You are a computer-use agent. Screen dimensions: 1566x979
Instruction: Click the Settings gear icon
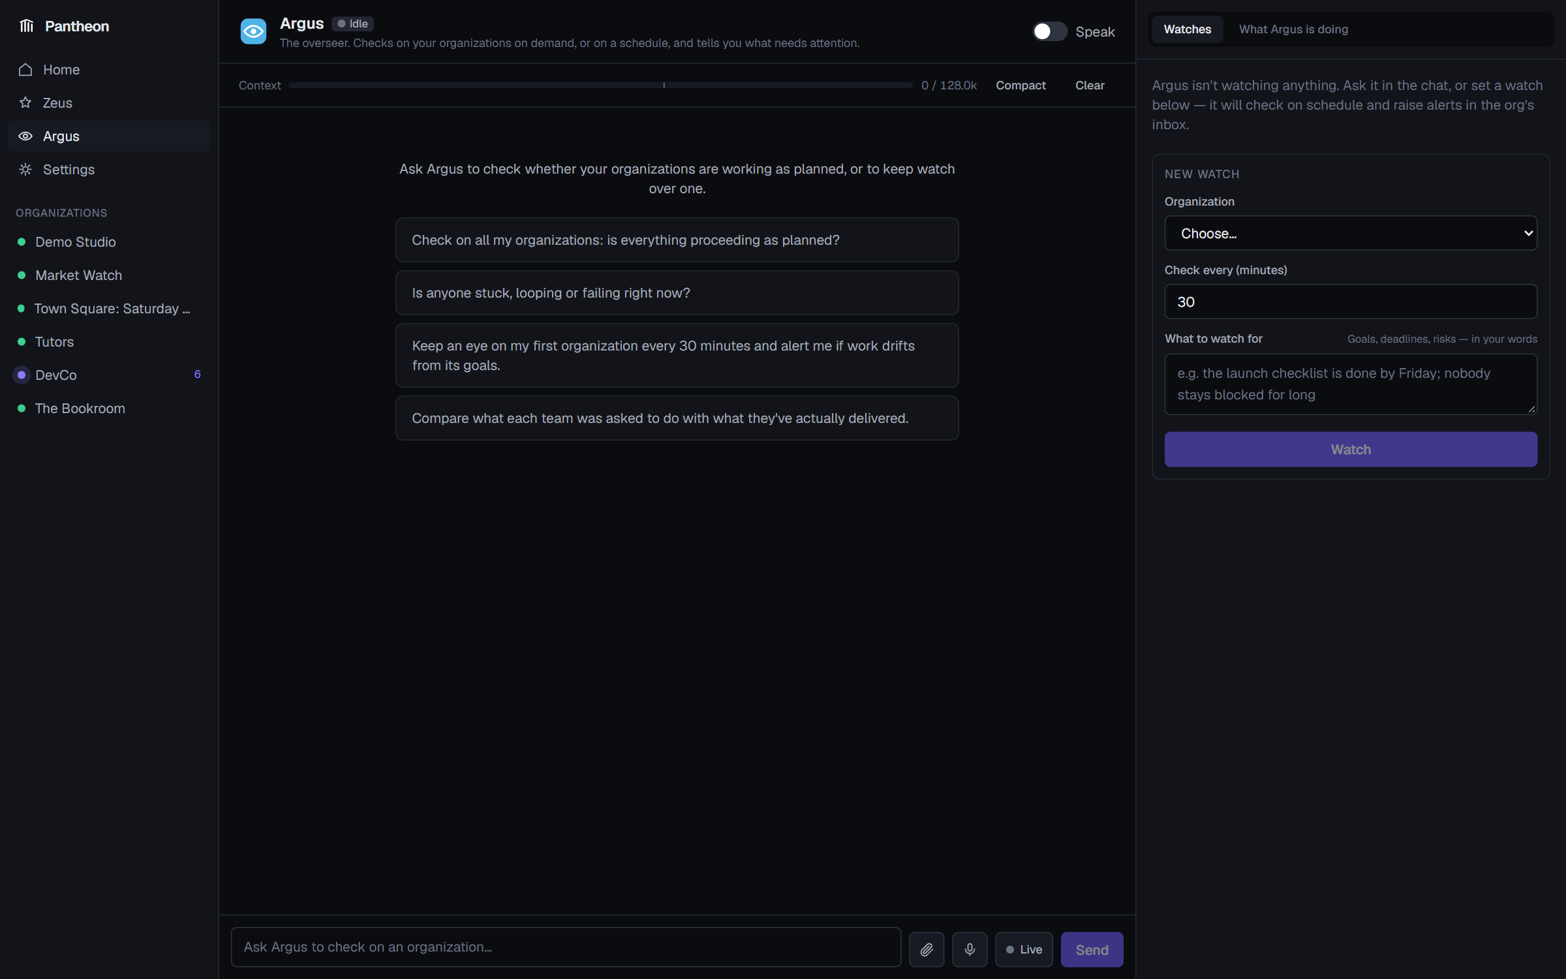(x=25, y=170)
